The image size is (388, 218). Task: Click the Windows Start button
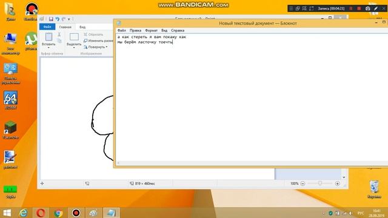tap(7, 213)
